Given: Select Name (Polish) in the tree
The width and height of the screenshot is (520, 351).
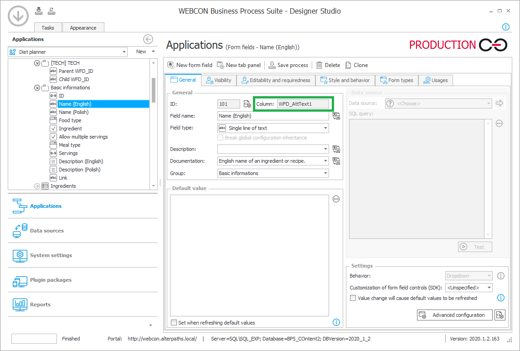Looking at the screenshot, I should (74, 112).
